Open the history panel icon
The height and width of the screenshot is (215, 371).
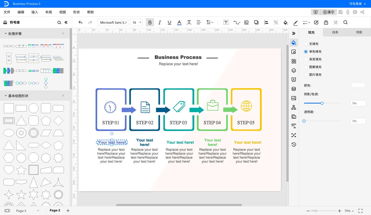(294, 145)
